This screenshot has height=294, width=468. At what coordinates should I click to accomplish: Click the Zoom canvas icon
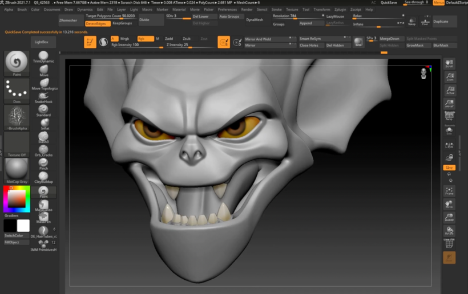point(449,77)
